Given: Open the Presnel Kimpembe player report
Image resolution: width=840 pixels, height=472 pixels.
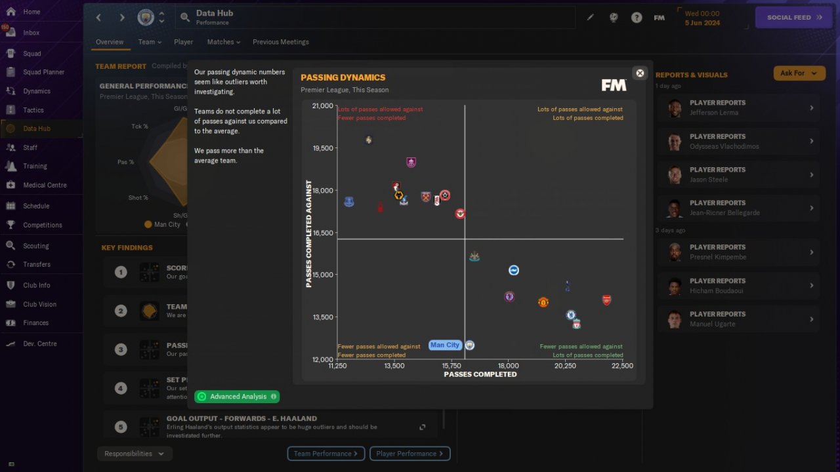Looking at the screenshot, I should point(739,252).
